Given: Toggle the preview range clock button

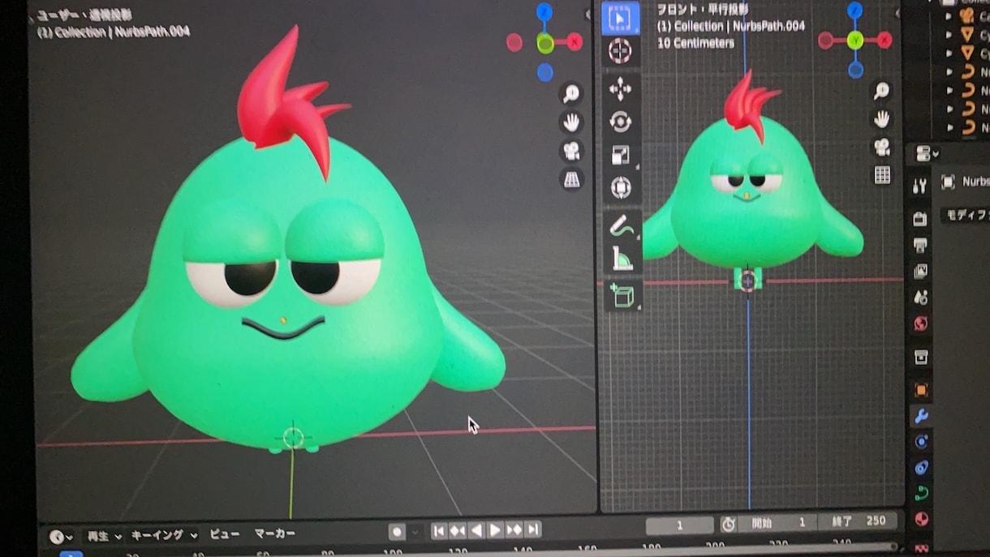Looking at the screenshot, I should pos(729,524).
